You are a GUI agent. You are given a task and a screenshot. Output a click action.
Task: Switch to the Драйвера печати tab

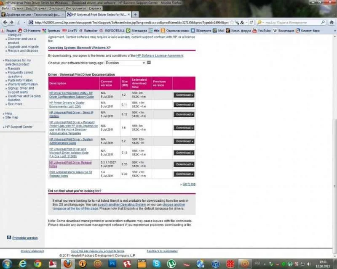pyautogui.click(x=33, y=15)
